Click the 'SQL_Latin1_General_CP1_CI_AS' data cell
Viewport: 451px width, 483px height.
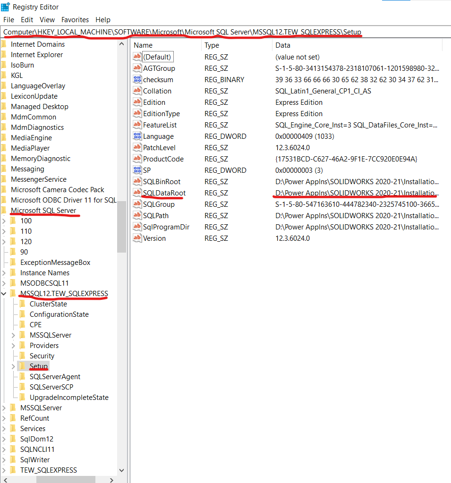(323, 91)
